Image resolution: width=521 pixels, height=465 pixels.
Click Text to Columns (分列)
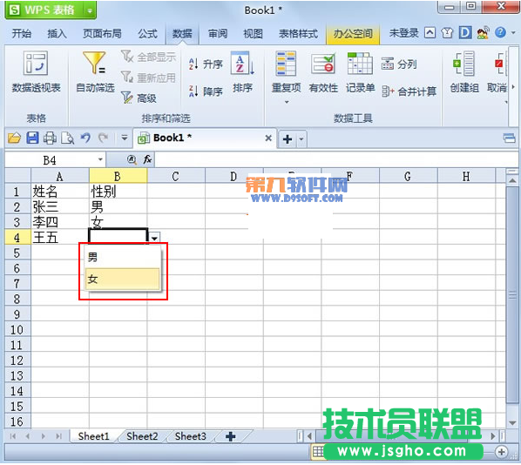point(399,64)
